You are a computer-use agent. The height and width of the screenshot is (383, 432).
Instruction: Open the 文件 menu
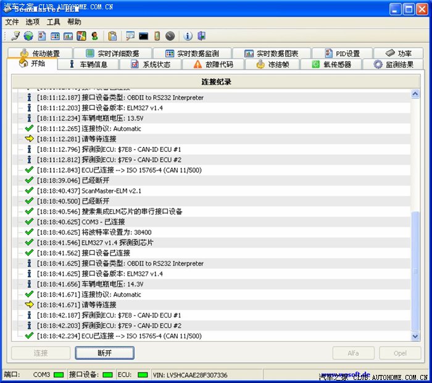(x=12, y=22)
